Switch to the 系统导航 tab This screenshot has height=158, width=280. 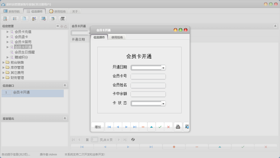pyautogui.click(x=11, y=11)
